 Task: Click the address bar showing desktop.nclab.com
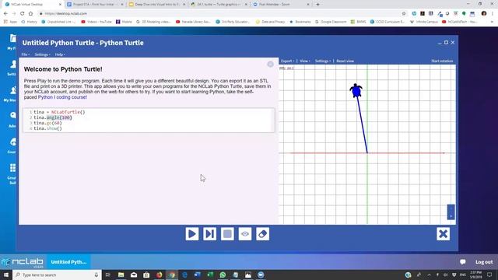tap(219, 14)
